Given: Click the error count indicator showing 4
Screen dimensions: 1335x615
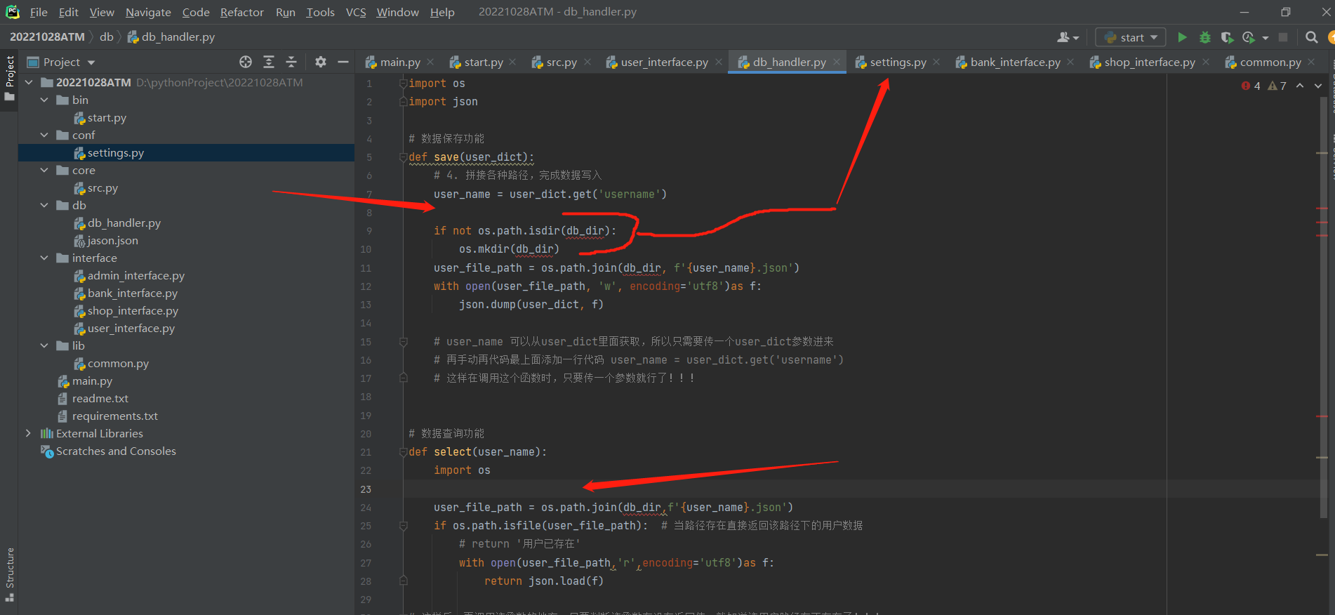Looking at the screenshot, I should 1251,86.
